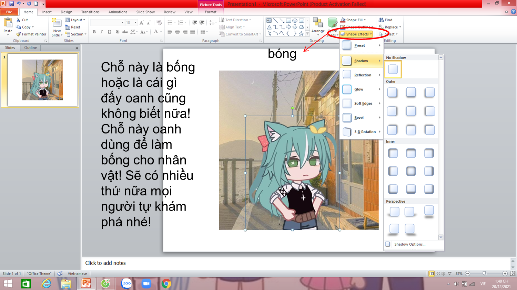Toggle spell check status icon
517x290 pixels.
click(x=60, y=273)
